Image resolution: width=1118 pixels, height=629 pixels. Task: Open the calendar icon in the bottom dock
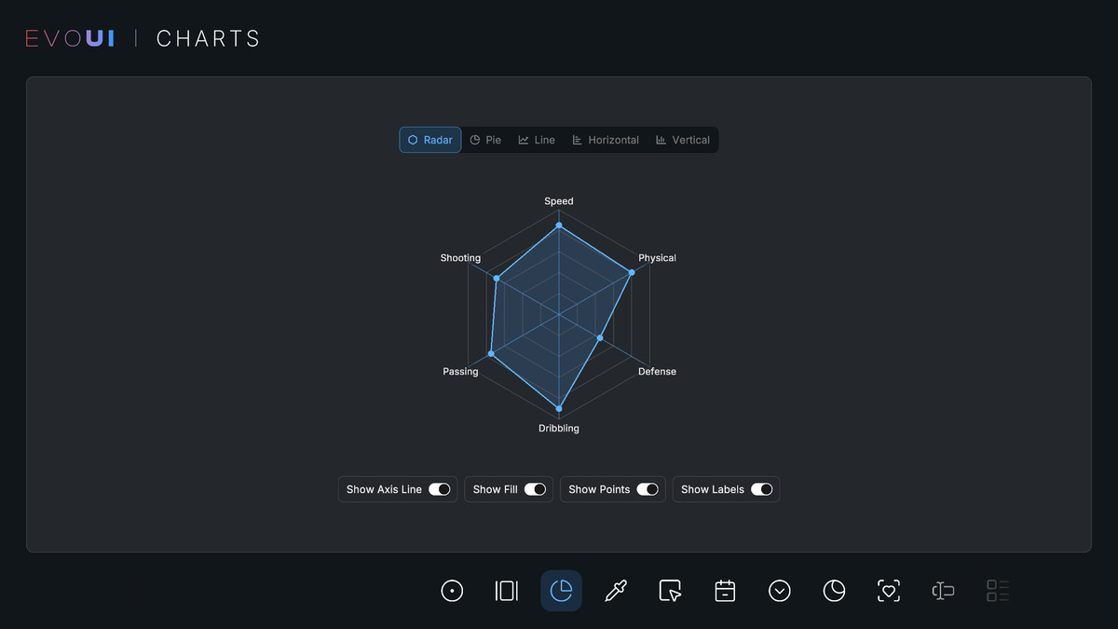(x=725, y=590)
